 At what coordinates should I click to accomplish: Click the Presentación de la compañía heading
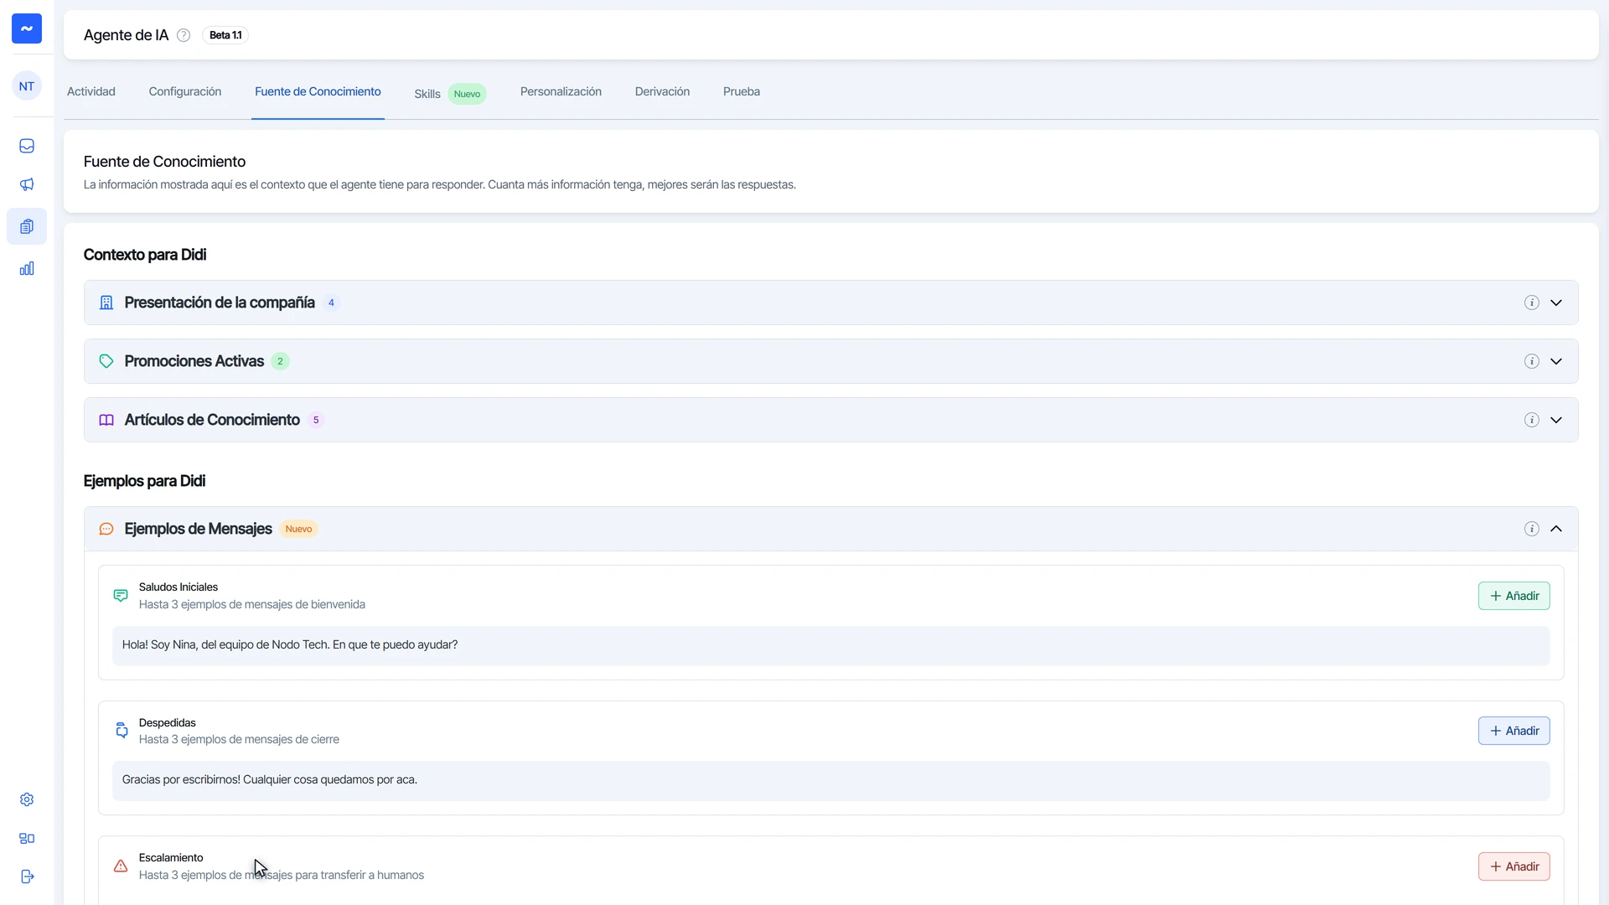coord(220,303)
